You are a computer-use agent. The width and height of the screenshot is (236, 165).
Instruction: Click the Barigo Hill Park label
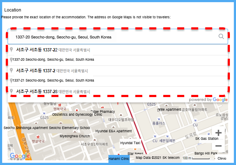pyautogui.click(x=206, y=153)
